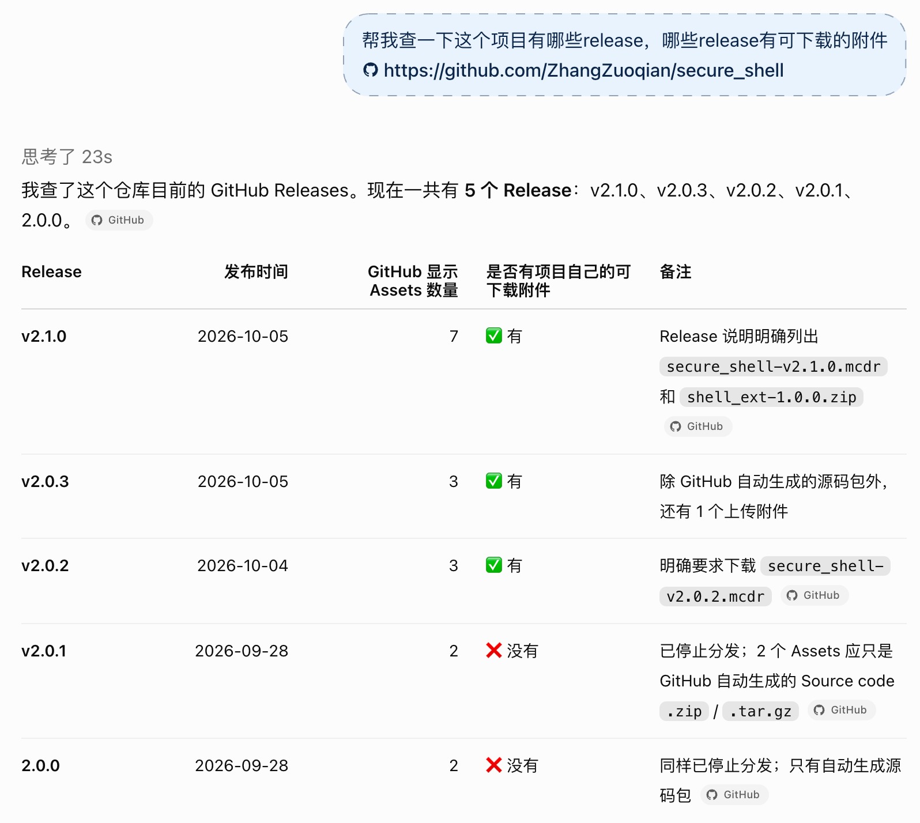
Task: Click the green checkmark in v2.0.2 row
Action: click(x=494, y=565)
